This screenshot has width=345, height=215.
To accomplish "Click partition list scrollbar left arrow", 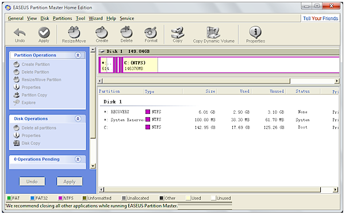I will [x=101, y=190].
